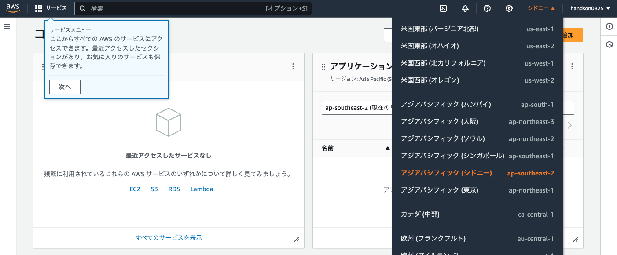Select US East Ohio us-east-2 region
Image resolution: width=617 pixels, height=255 pixels.
(477, 46)
